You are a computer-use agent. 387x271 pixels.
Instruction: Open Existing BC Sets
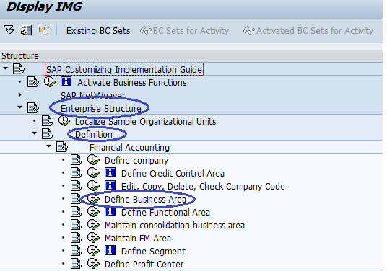tap(98, 31)
